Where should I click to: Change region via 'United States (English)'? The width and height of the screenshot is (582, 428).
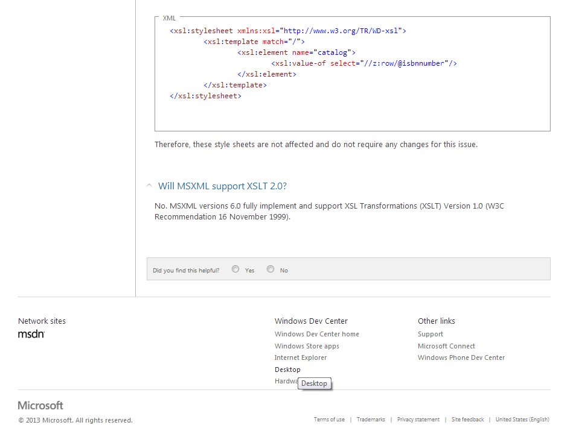coord(522,419)
